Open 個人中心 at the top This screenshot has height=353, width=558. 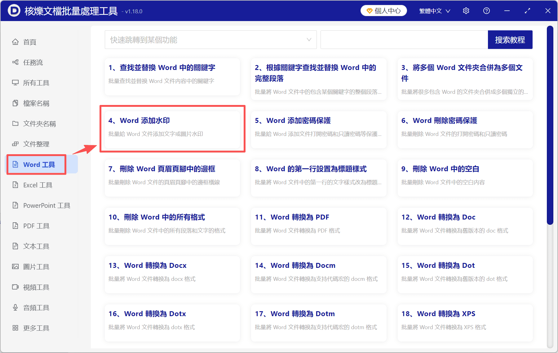[x=383, y=11]
